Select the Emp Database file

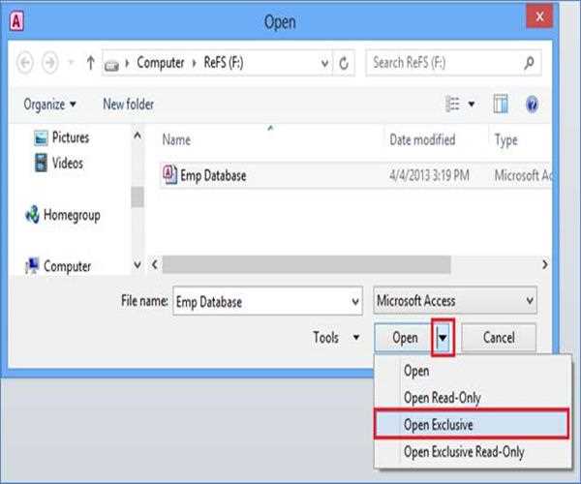355,175
